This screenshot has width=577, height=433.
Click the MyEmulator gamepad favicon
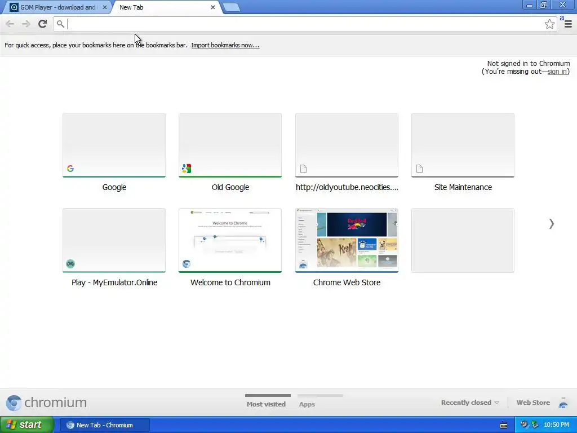pos(70,264)
